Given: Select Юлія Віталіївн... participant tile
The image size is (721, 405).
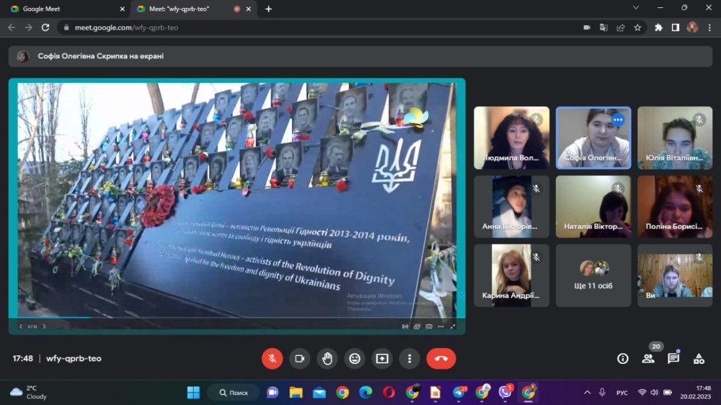Looking at the screenshot, I should pyautogui.click(x=675, y=138).
